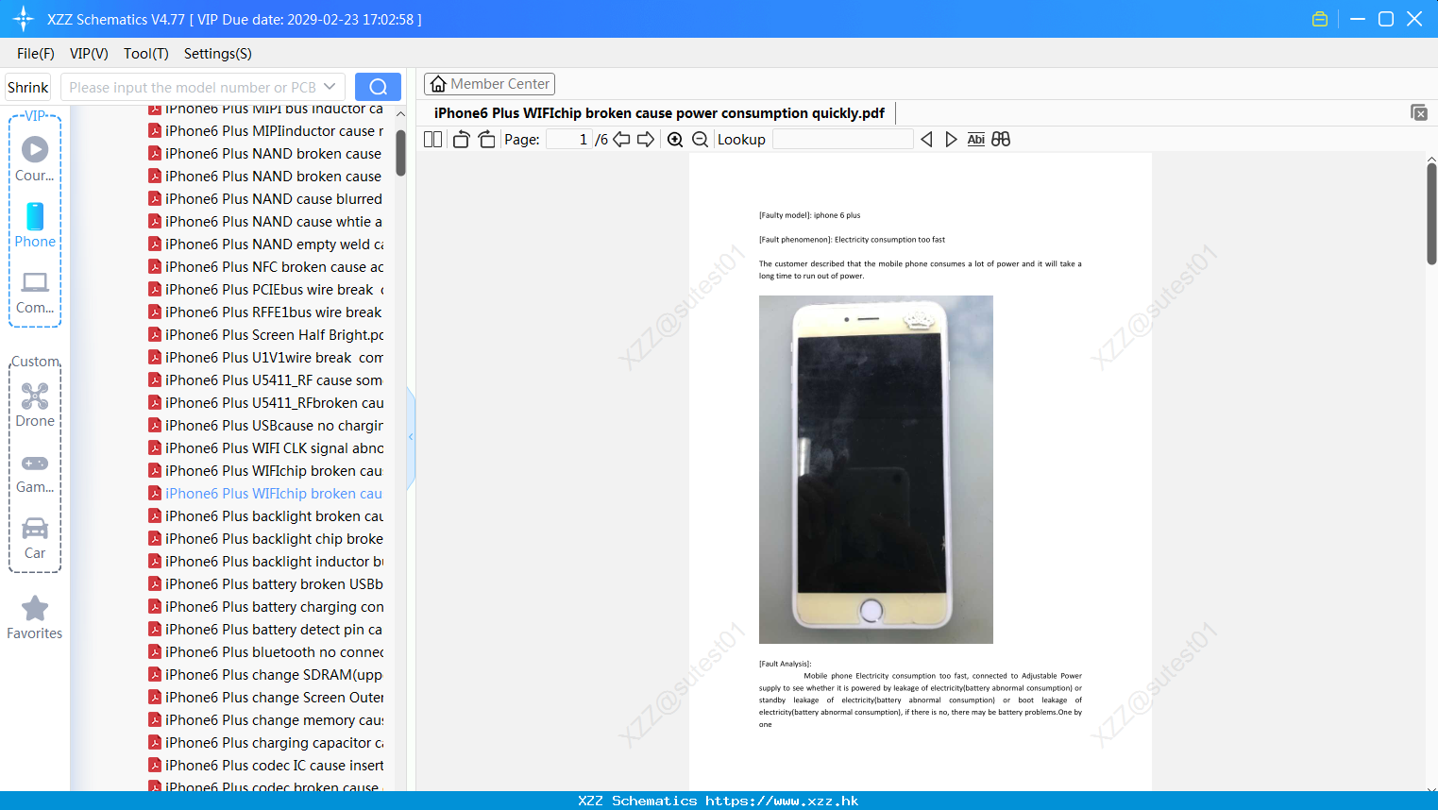Find next lookup result
Screen dimensions: 1438x810
[951, 140]
